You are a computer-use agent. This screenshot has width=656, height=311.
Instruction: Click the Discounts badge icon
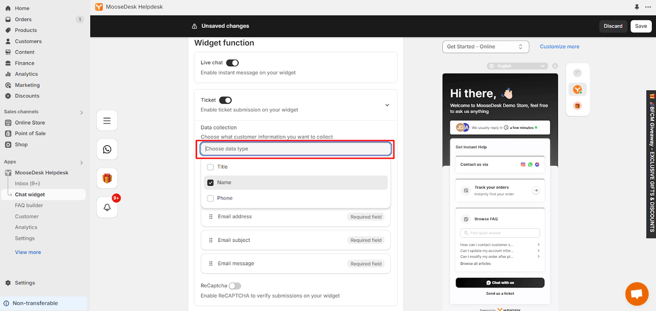pyautogui.click(x=8, y=96)
